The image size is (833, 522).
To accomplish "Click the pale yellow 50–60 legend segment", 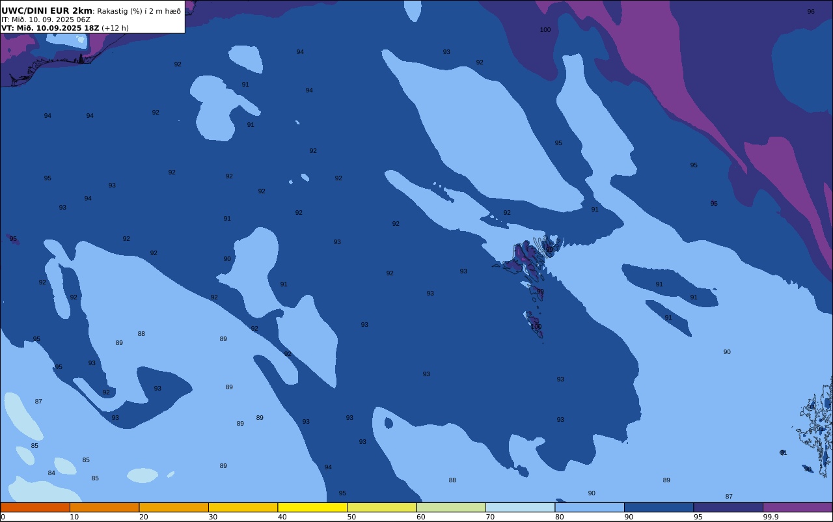I will click(x=381, y=507).
